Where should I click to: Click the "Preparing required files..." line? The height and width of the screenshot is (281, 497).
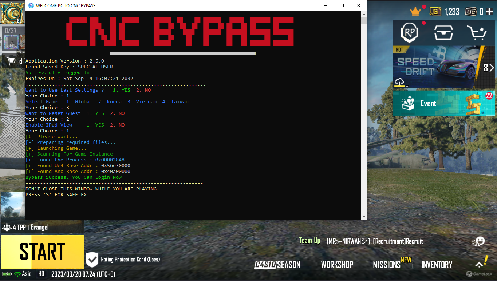click(x=71, y=142)
